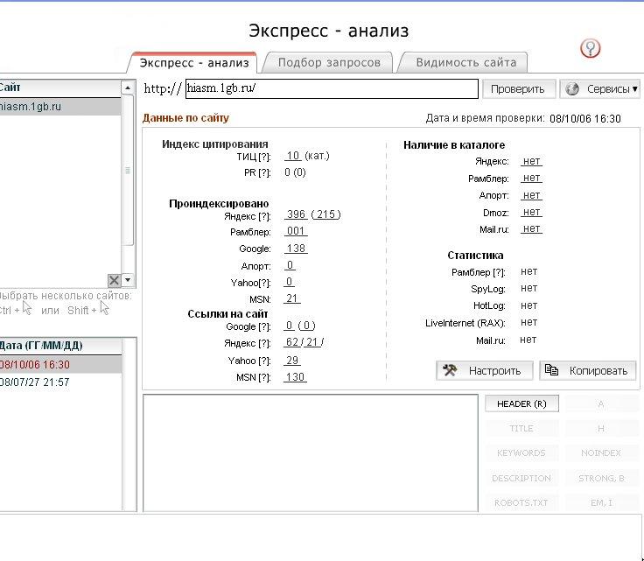Select the 08/07/27 21:57 date entry
The width and height of the screenshot is (644, 561).
point(35,382)
